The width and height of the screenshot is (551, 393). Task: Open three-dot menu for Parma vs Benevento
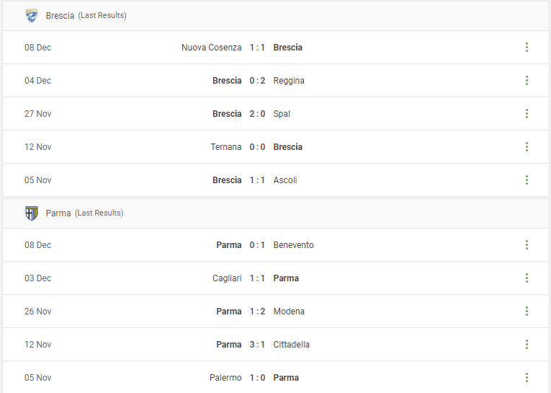click(527, 245)
